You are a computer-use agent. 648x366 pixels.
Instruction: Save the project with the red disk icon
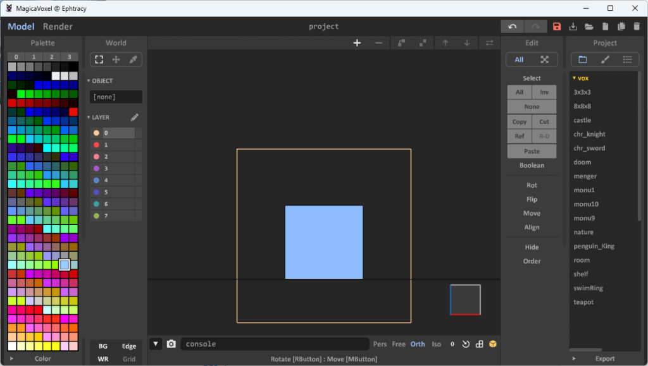tap(557, 27)
